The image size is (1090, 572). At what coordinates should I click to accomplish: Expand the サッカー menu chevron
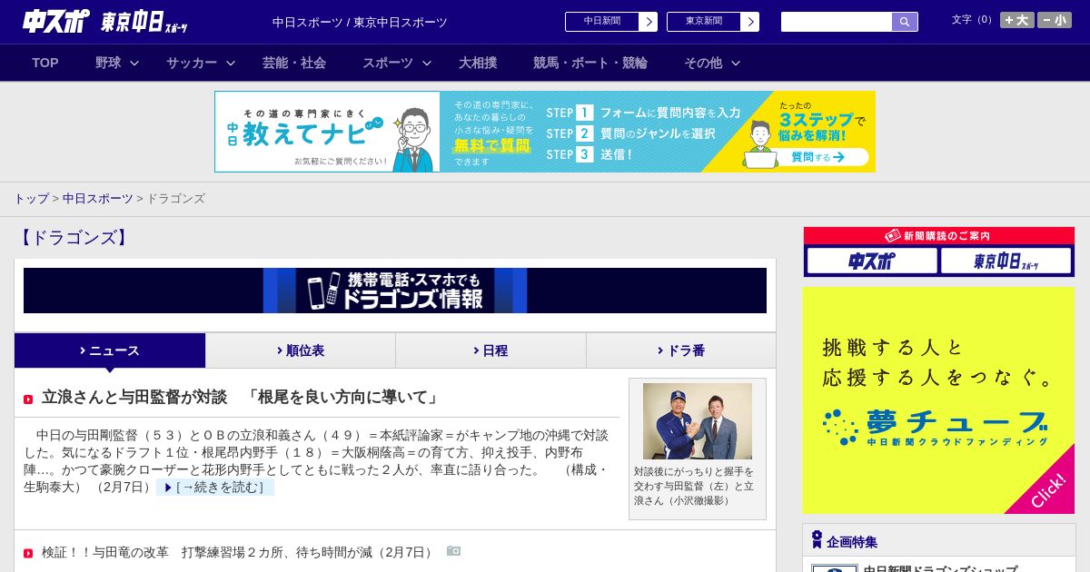pos(231,63)
